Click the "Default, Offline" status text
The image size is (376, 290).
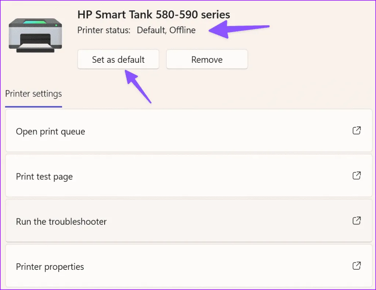click(166, 30)
